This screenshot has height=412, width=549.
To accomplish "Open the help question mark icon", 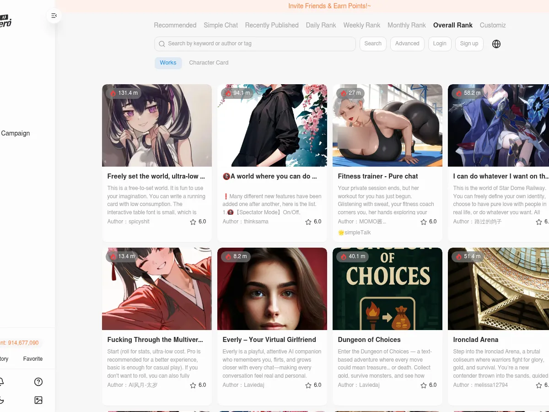I will tap(38, 382).
